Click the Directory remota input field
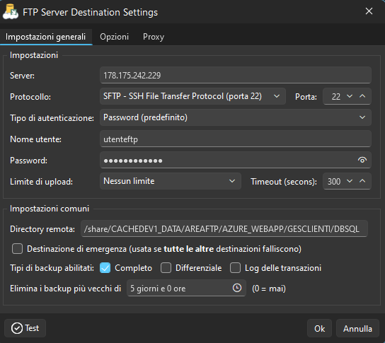The width and height of the screenshot is (385, 343). pos(224,228)
